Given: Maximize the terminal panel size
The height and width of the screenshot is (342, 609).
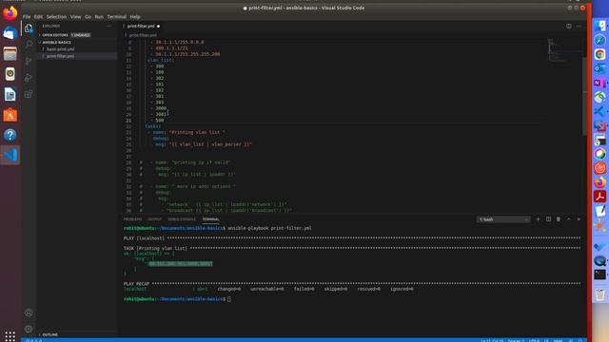Looking at the screenshot, I should [569, 219].
